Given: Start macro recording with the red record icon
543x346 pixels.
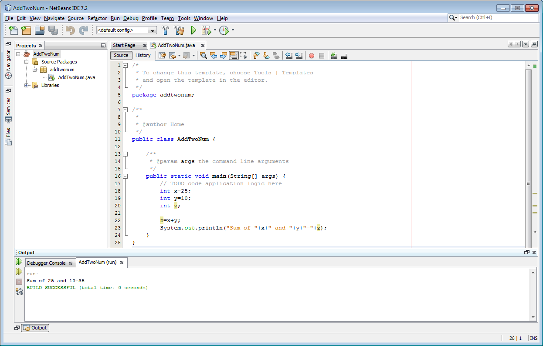Looking at the screenshot, I should [312, 56].
